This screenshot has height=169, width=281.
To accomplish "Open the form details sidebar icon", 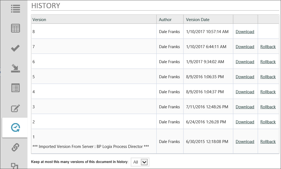I will (x=15, y=88).
